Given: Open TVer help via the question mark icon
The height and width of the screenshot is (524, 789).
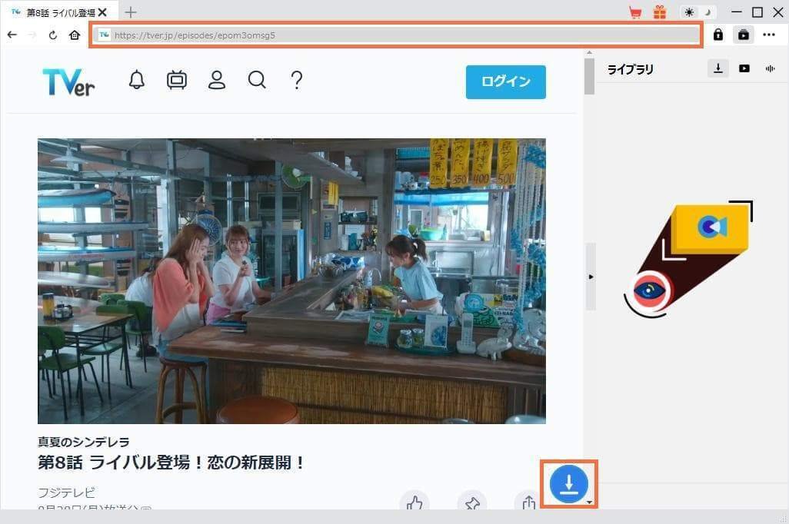Looking at the screenshot, I should point(296,80).
